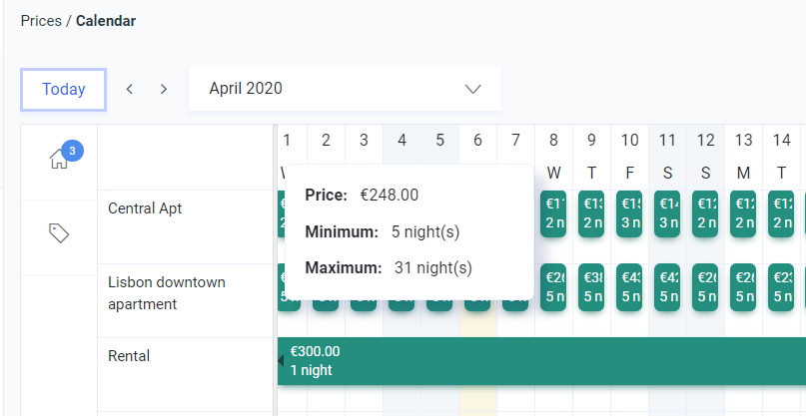Viewport: 806px width, 416px height.
Task: Click Central Apt price cell for day 14
Action: pos(782,213)
